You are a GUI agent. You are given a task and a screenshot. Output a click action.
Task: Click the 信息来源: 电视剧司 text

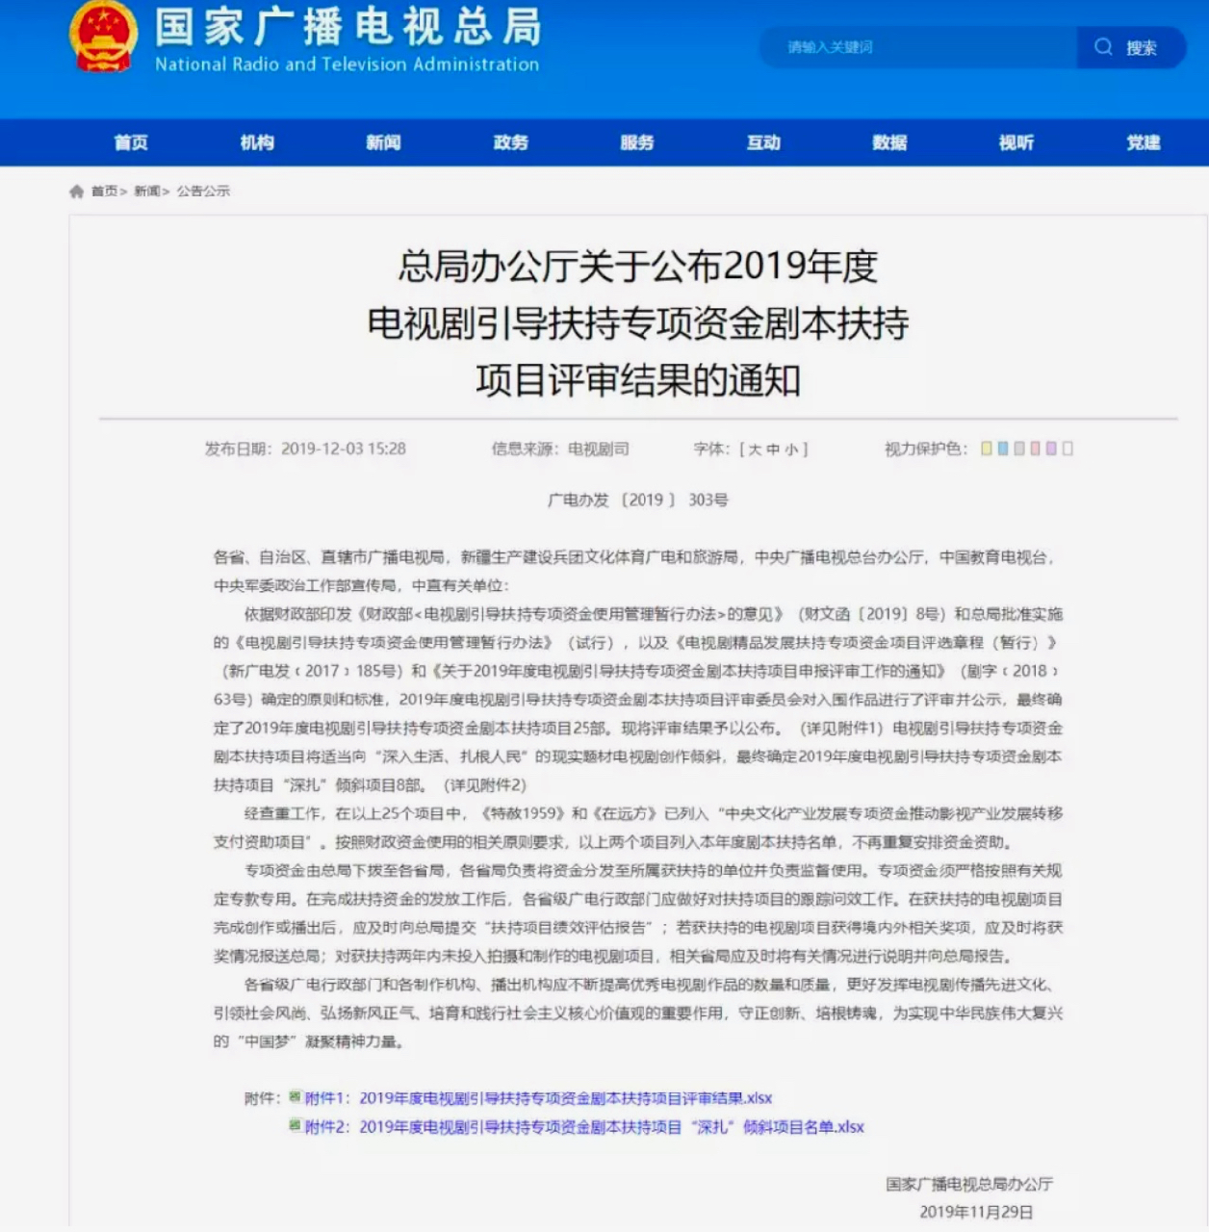(560, 449)
